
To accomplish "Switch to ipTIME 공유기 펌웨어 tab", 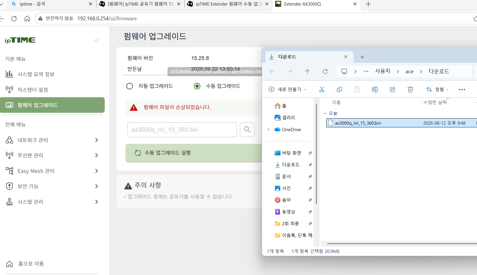I will 140,4.
